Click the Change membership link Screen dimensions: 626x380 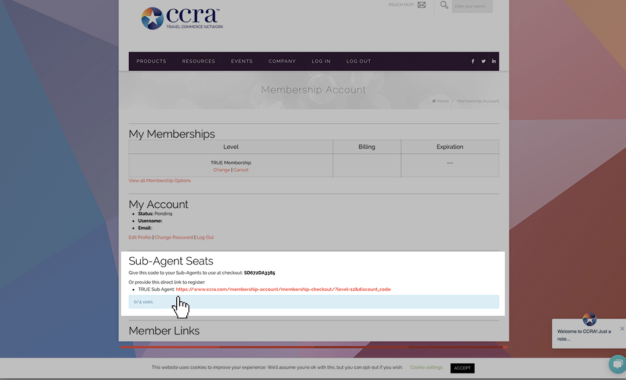coord(221,170)
